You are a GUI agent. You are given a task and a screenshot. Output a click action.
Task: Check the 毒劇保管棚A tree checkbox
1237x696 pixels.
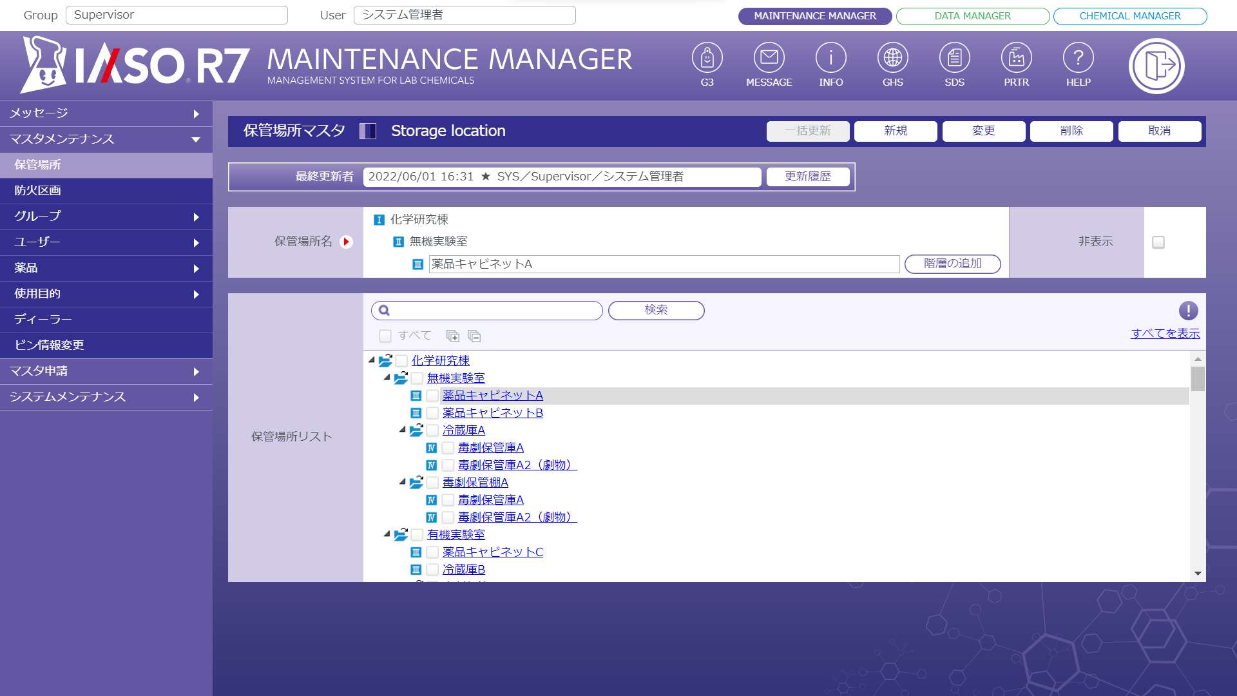tap(432, 483)
